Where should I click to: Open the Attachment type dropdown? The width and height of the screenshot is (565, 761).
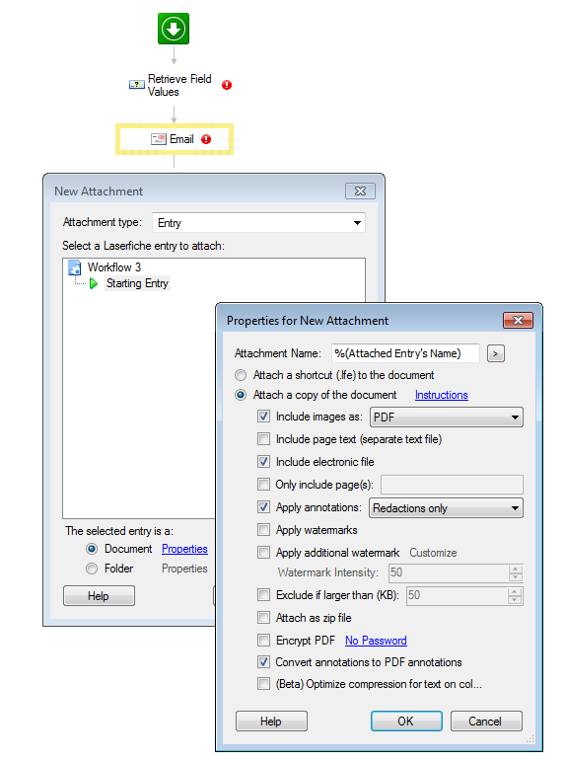258,223
